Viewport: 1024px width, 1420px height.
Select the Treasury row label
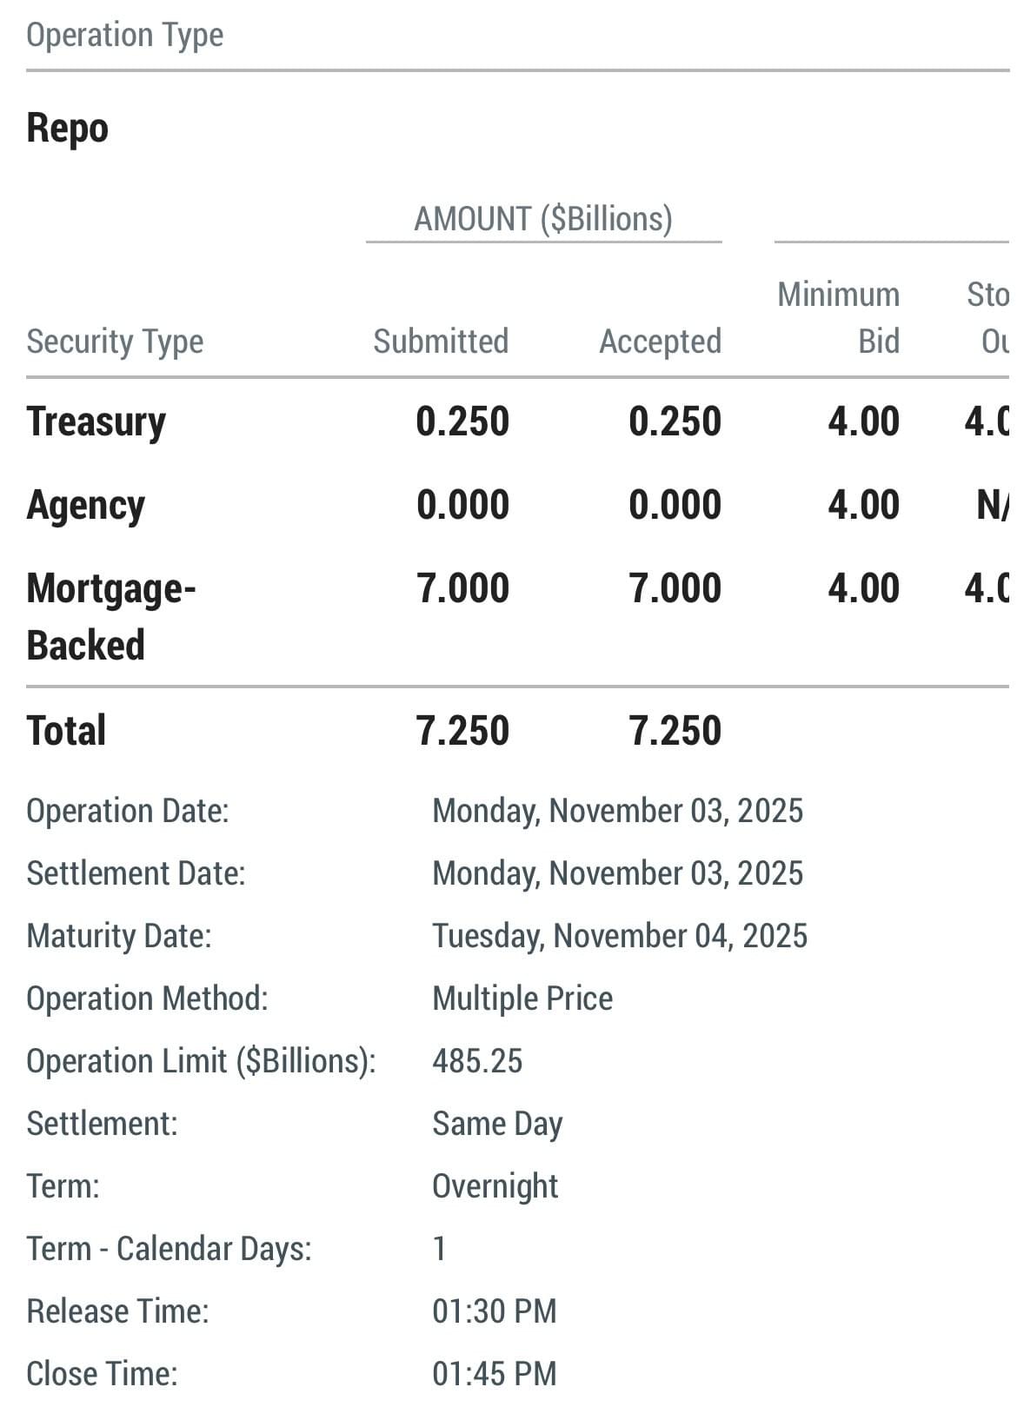pos(96,422)
